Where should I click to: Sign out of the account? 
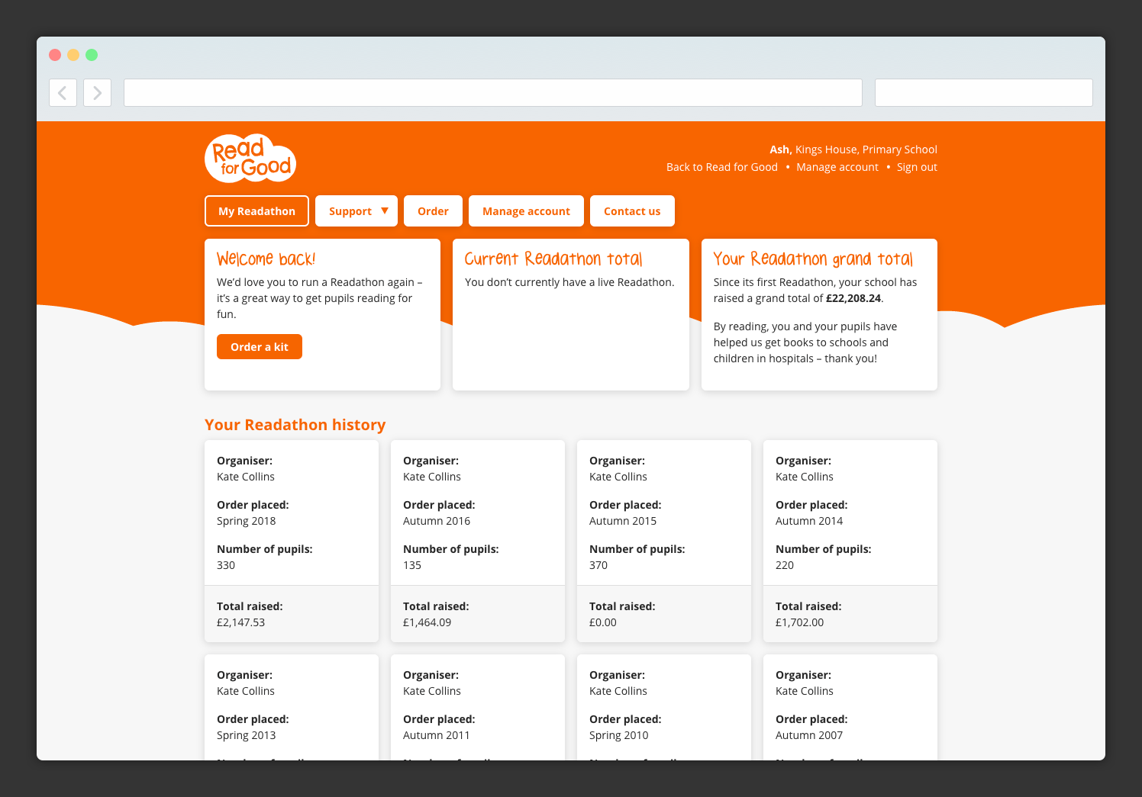pos(917,167)
